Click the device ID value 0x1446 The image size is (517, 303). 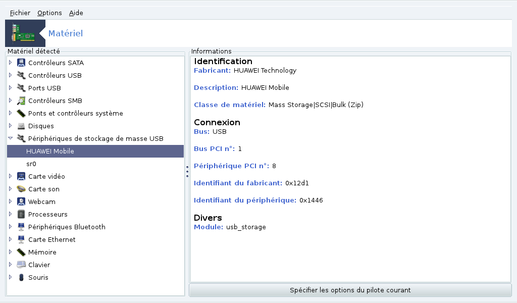click(x=311, y=200)
